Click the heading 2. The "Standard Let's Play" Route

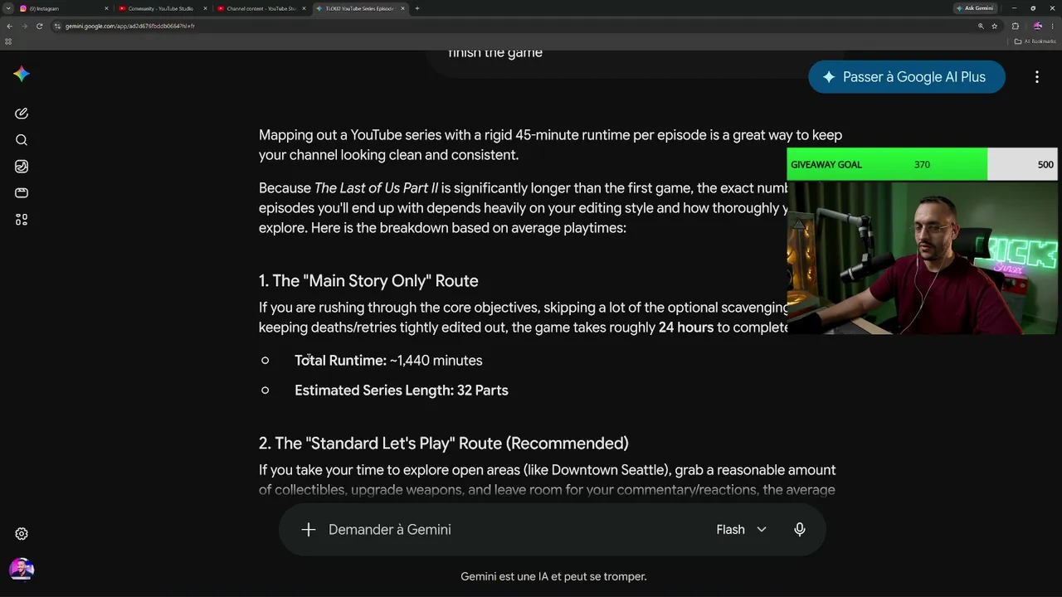click(x=444, y=444)
